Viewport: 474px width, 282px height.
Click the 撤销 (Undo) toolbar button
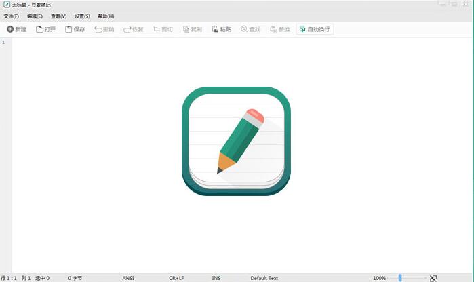pyautogui.click(x=104, y=29)
